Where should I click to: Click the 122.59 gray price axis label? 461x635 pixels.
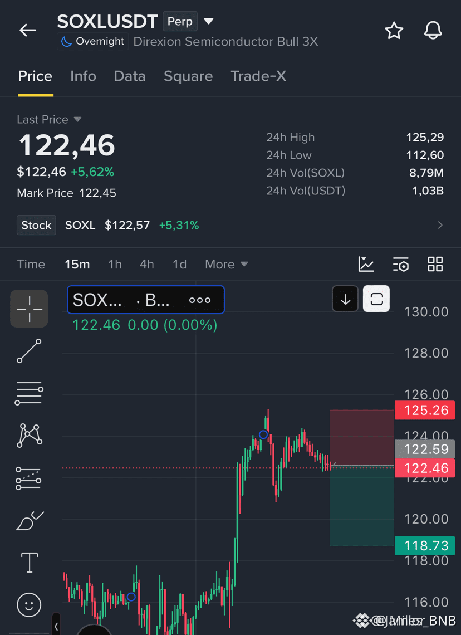coord(425,449)
